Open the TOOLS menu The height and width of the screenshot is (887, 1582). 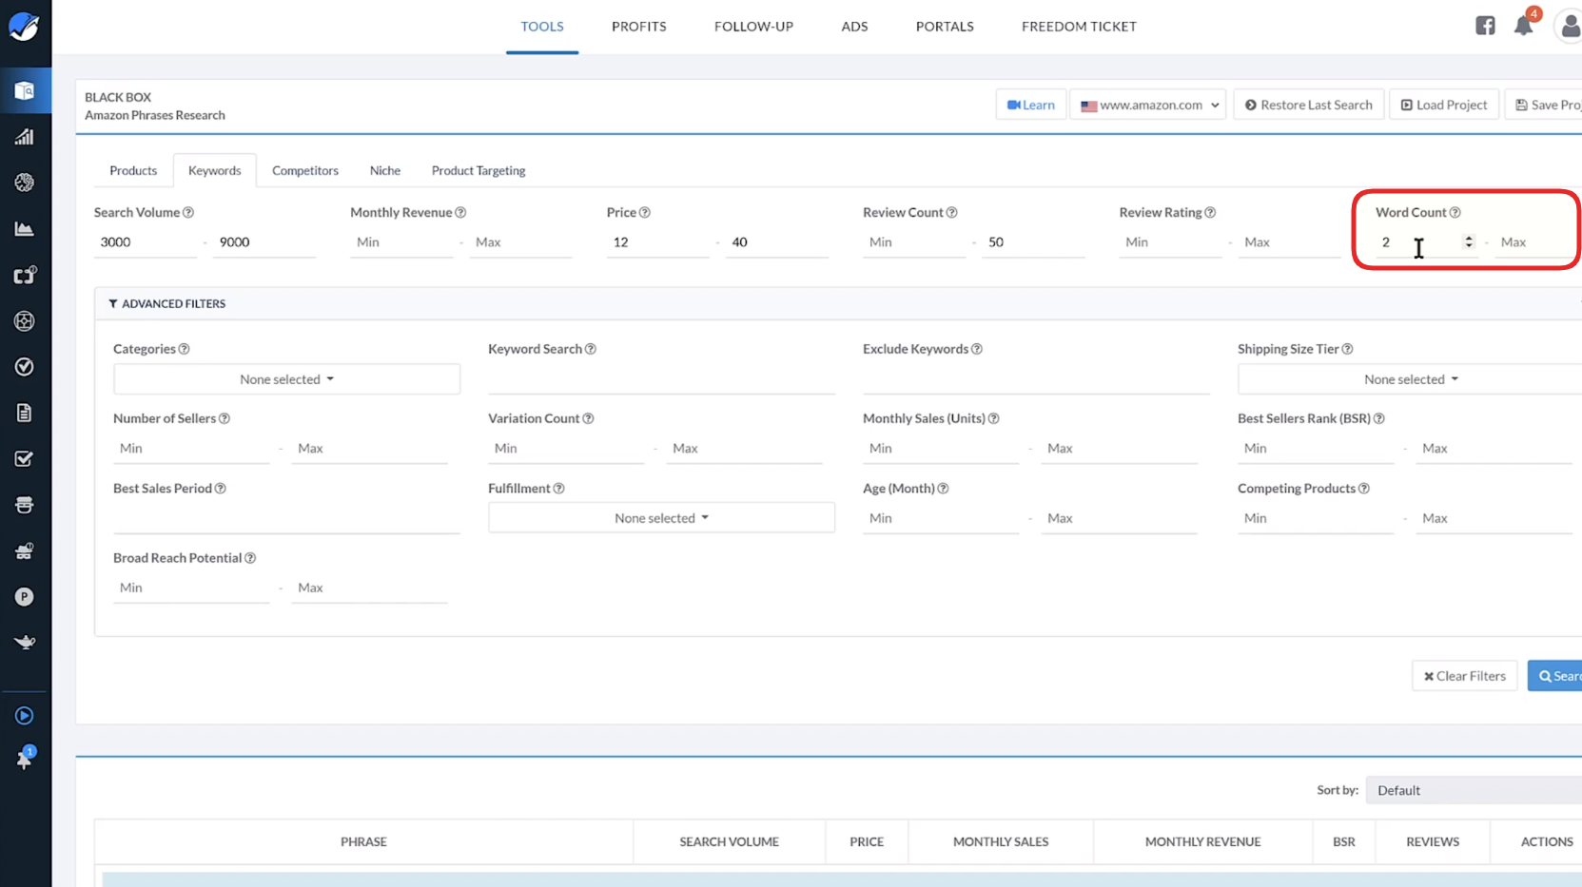542,27
